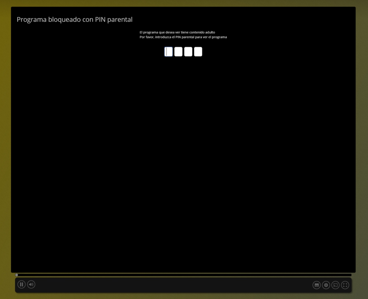
Task: Click the progress handle at the start
Action: (17, 275)
